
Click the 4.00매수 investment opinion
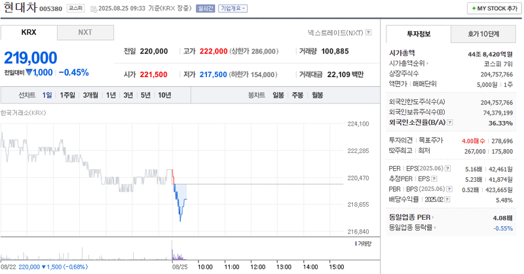coord(473,141)
